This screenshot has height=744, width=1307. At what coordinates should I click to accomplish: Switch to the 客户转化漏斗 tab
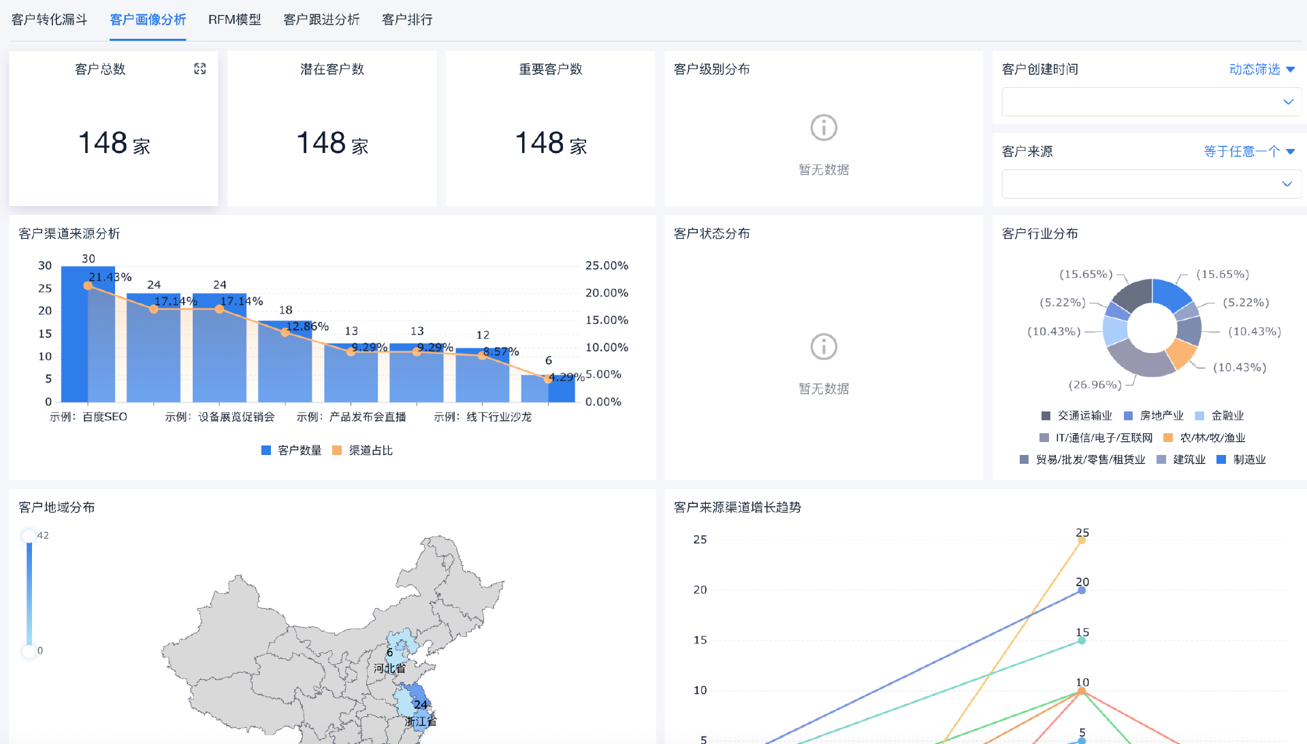click(x=49, y=20)
